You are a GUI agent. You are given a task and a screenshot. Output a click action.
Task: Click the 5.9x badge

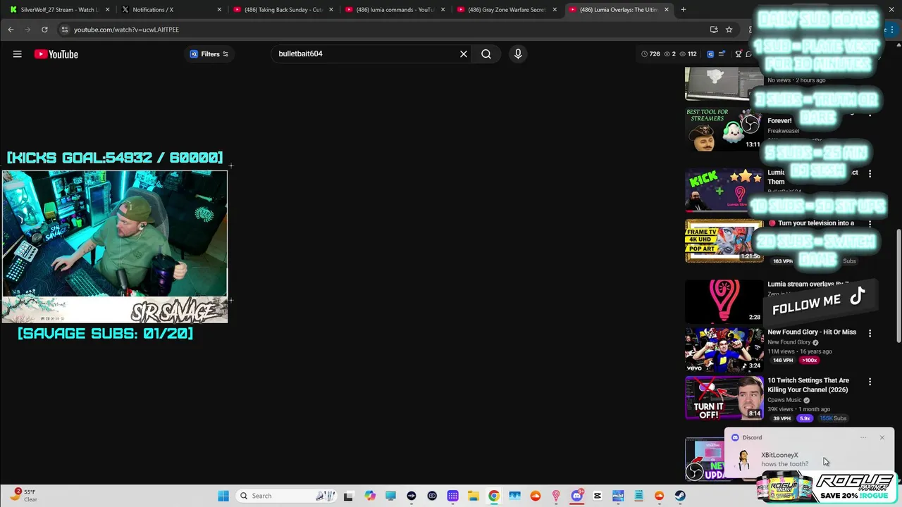(x=805, y=418)
